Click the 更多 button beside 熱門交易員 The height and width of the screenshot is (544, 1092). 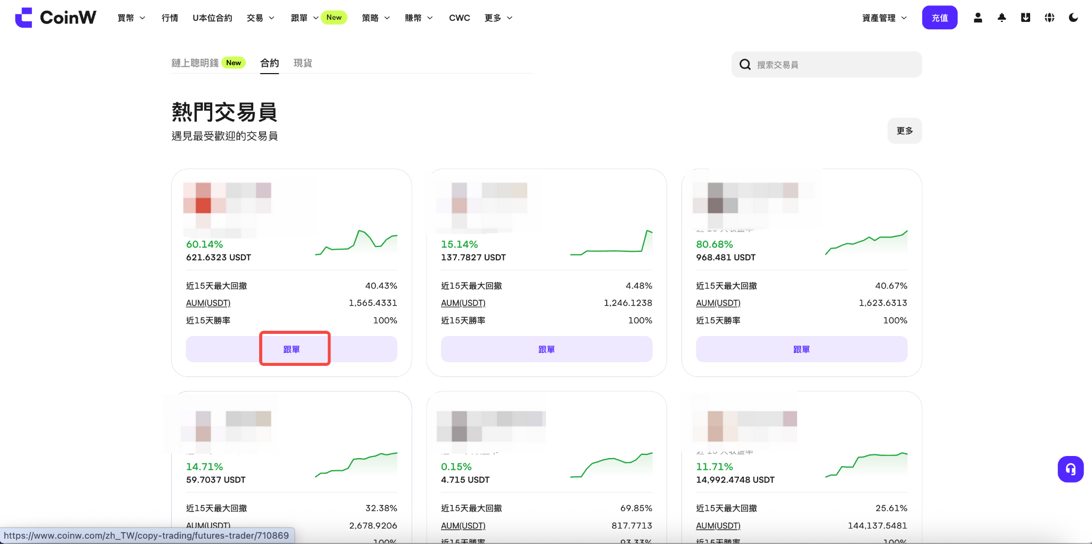click(904, 131)
